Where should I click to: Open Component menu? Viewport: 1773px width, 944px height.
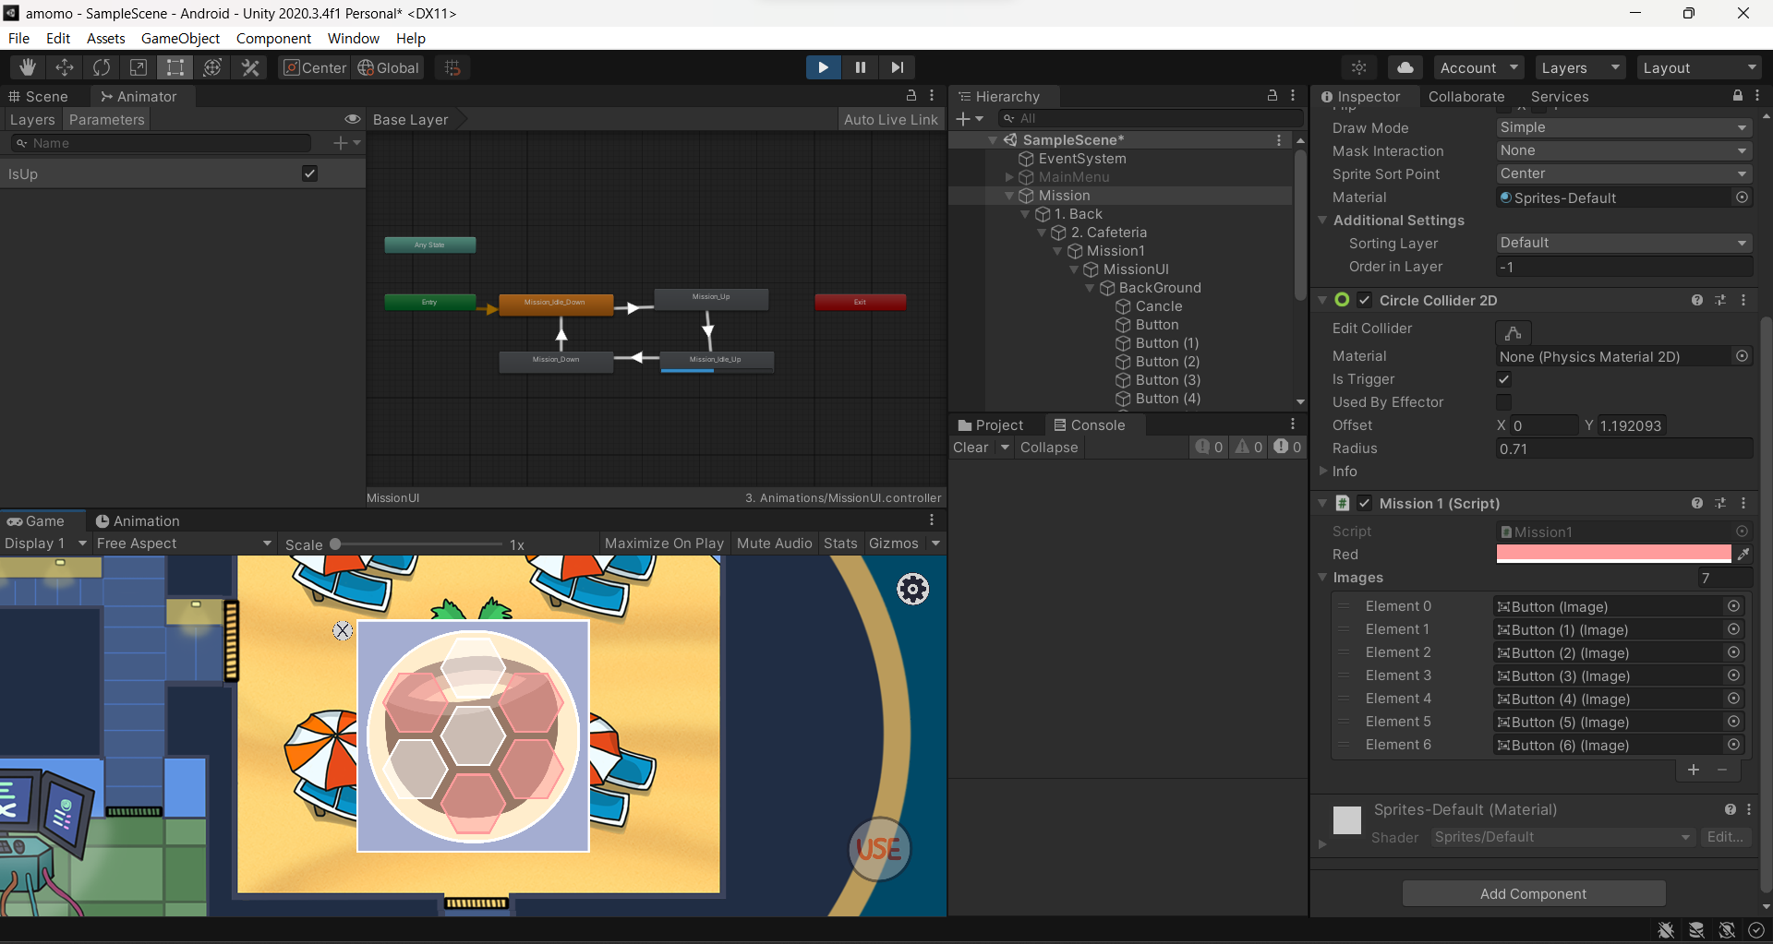tap(273, 38)
